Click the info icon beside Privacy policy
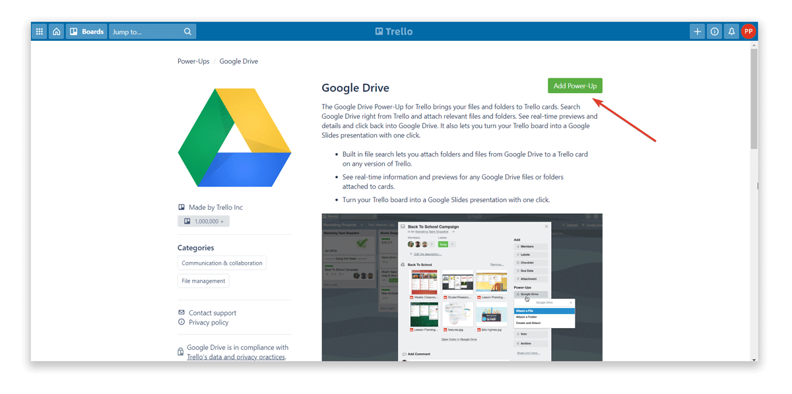This screenshot has width=792, height=394. click(x=181, y=322)
